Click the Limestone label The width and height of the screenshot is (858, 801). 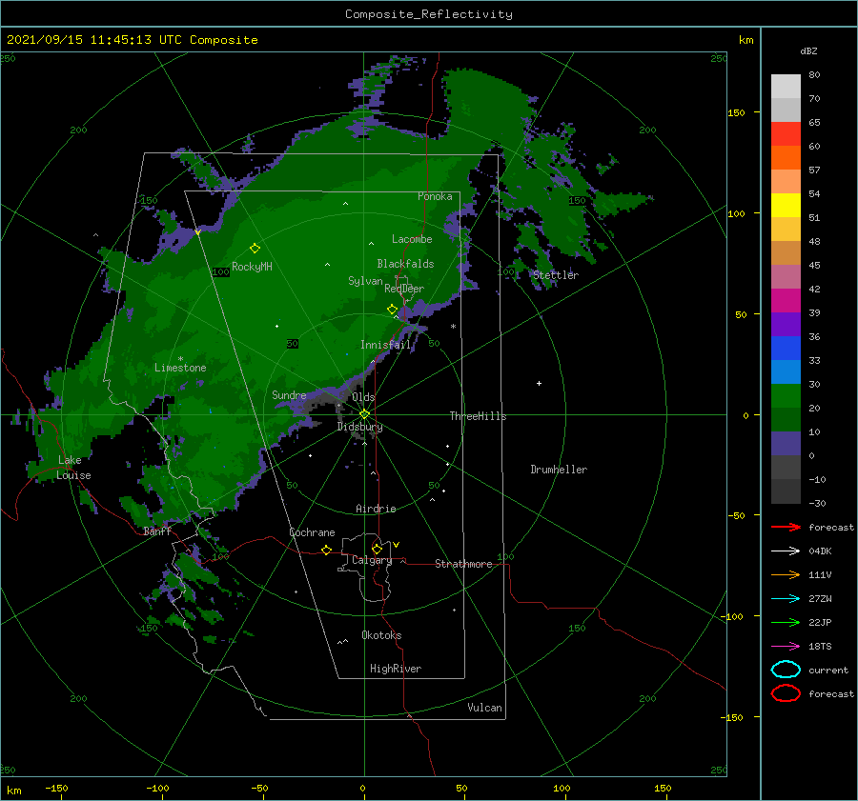pos(180,368)
